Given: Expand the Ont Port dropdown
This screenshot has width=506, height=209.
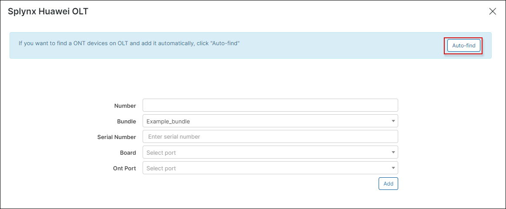Looking at the screenshot, I should point(270,168).
